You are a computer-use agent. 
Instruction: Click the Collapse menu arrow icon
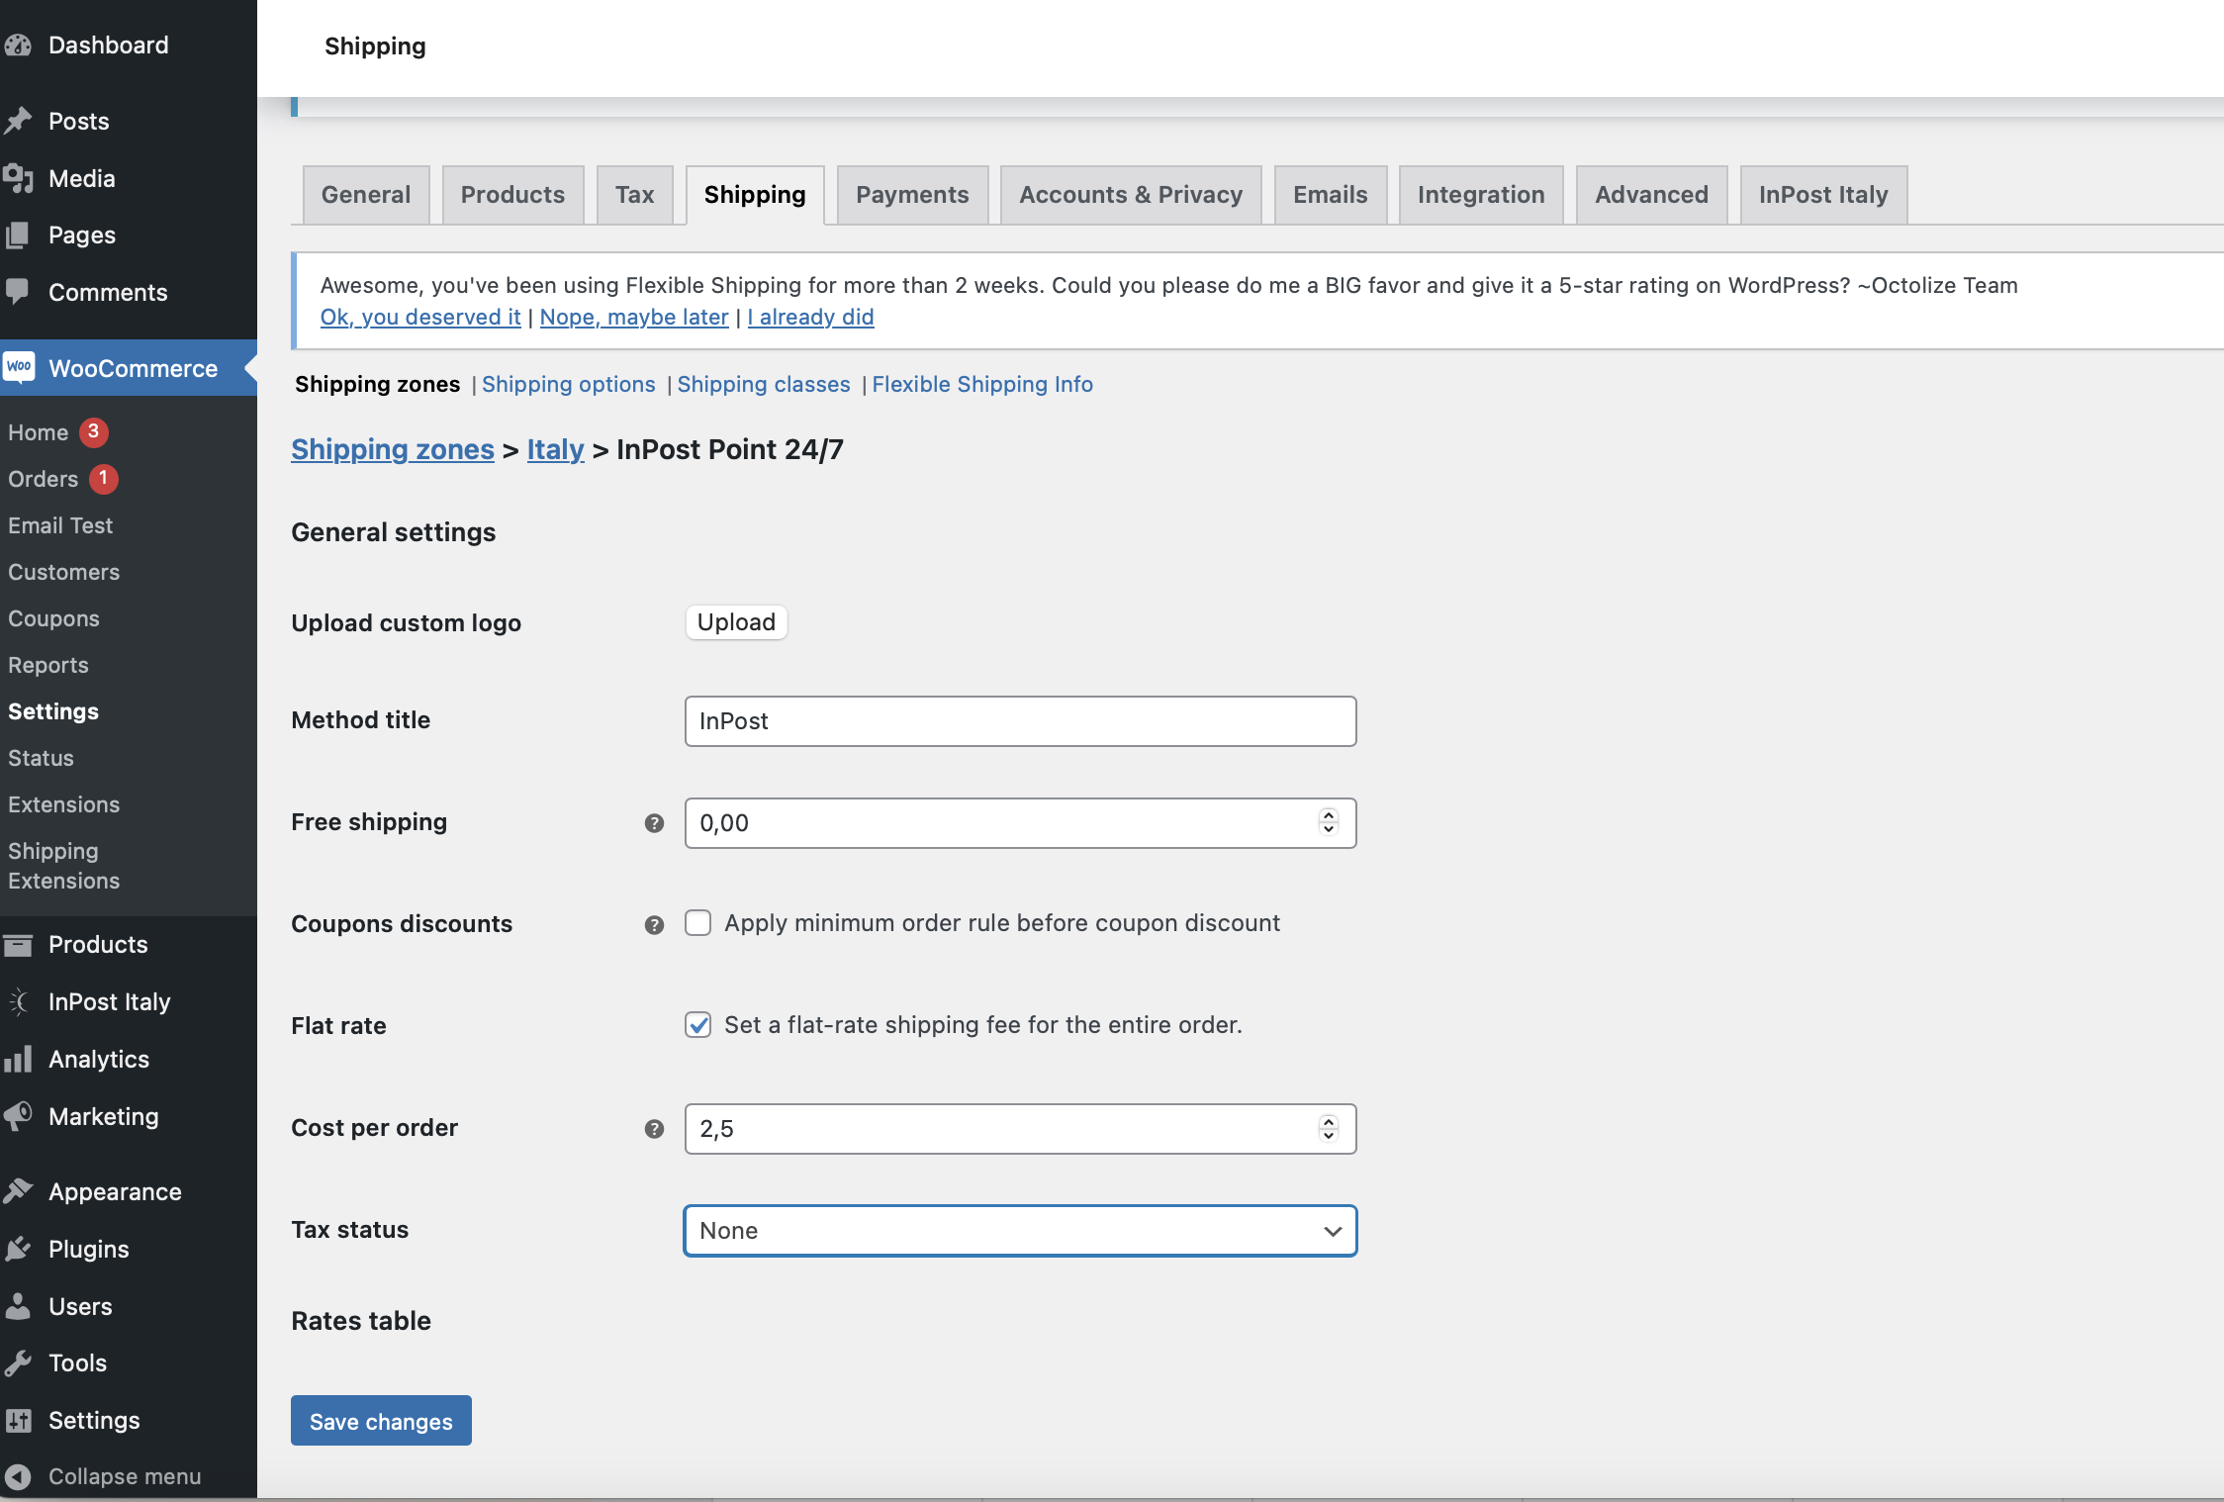tap(18, 1477)
